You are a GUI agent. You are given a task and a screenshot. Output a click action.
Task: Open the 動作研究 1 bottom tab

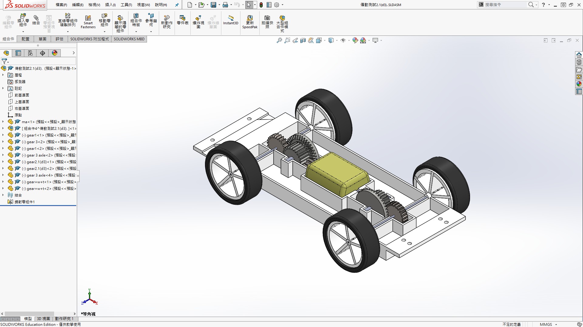(64, 319)
